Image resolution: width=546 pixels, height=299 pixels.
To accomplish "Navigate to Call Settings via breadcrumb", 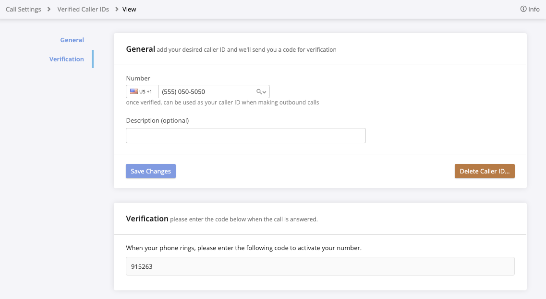I will tap(23, 9).
